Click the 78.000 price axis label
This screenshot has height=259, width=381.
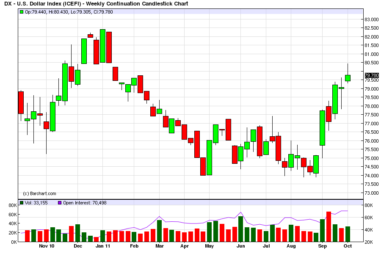[x=372, y=106]
